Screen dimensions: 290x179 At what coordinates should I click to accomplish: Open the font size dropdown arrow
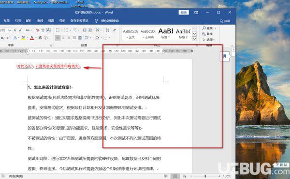pyautogui.click(x=10, y=30)
